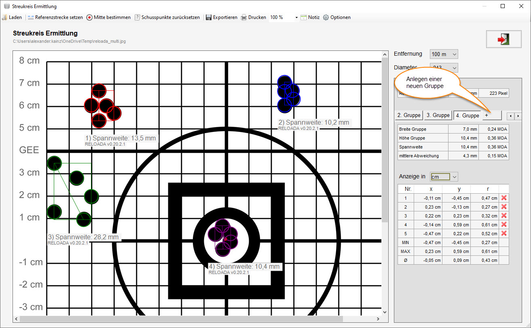Click the scroll-up arrow of the image view
531x328 pixels.
coord(385,54)
